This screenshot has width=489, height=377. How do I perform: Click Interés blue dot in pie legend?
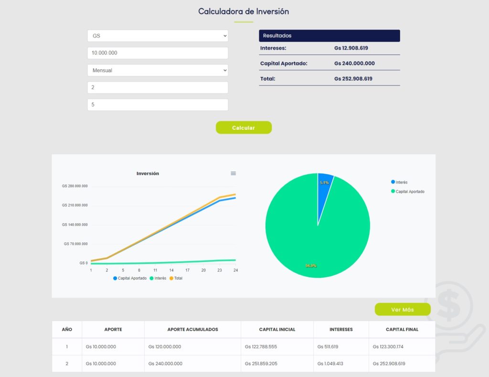[393, 182]
